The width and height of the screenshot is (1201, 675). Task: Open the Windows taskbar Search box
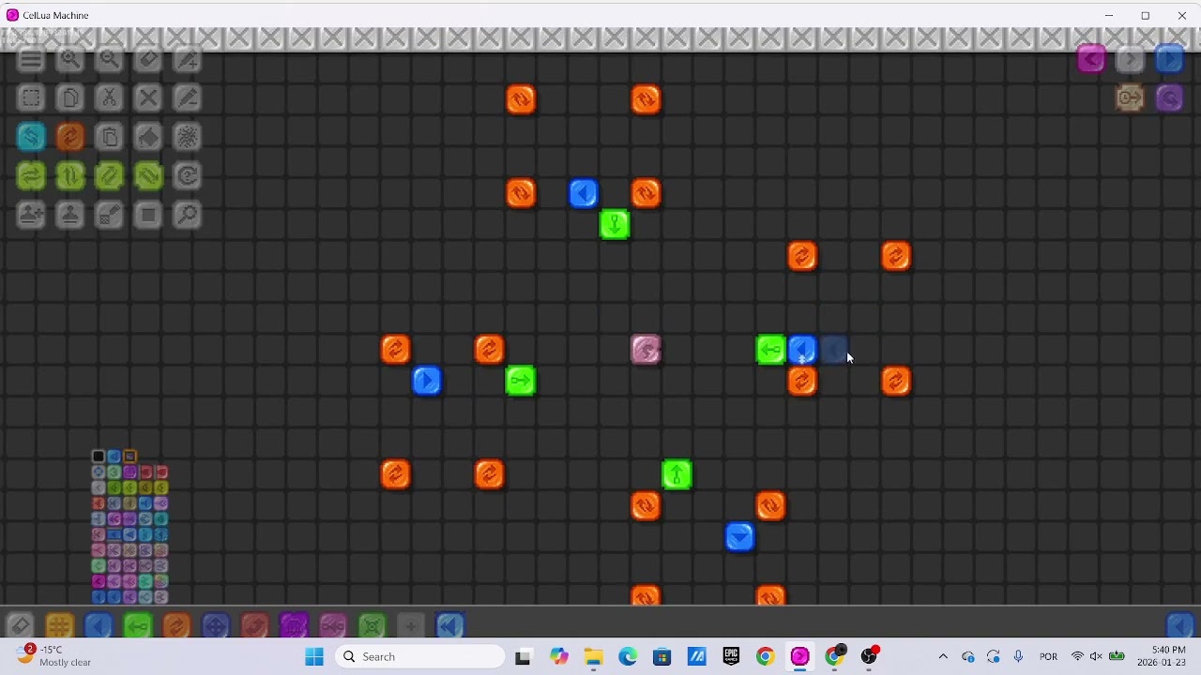pyautogui.click(x=420, y=656)
